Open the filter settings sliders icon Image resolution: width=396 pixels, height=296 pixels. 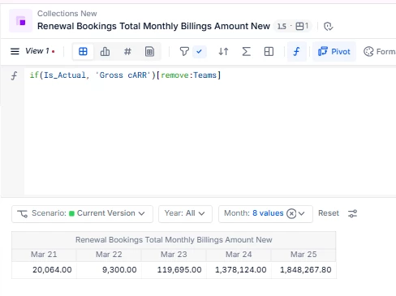point(352,213)
